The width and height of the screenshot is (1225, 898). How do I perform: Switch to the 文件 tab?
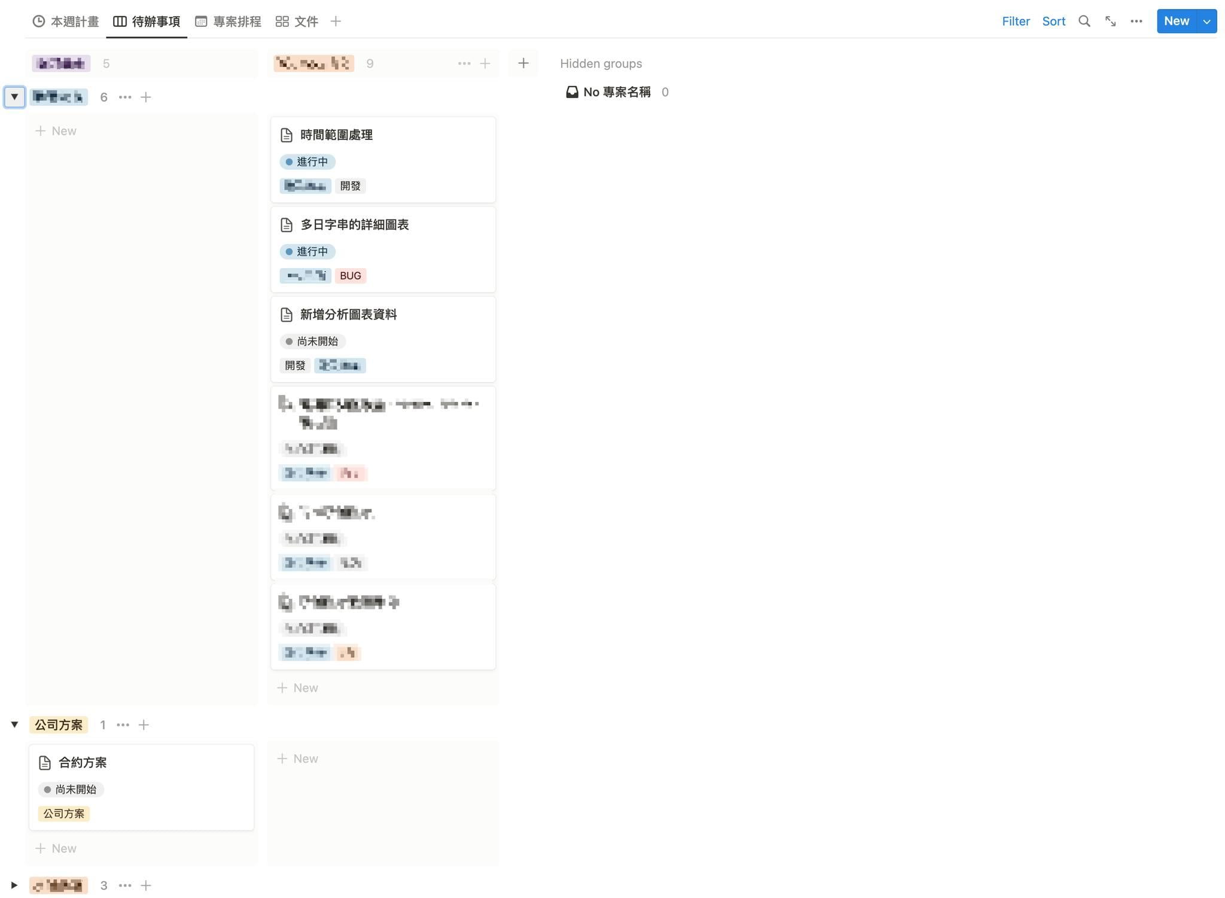pyautogui.click(x=305, y=21)
